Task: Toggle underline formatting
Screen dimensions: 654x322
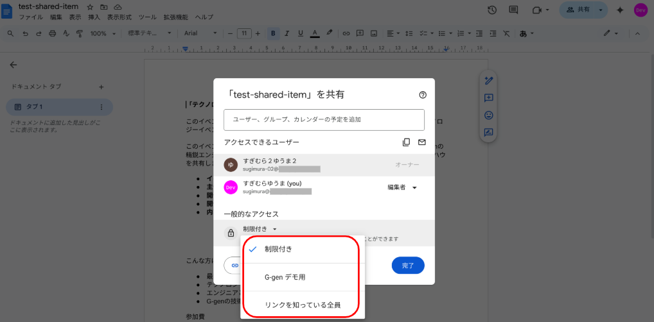Action: pos(300,33)
